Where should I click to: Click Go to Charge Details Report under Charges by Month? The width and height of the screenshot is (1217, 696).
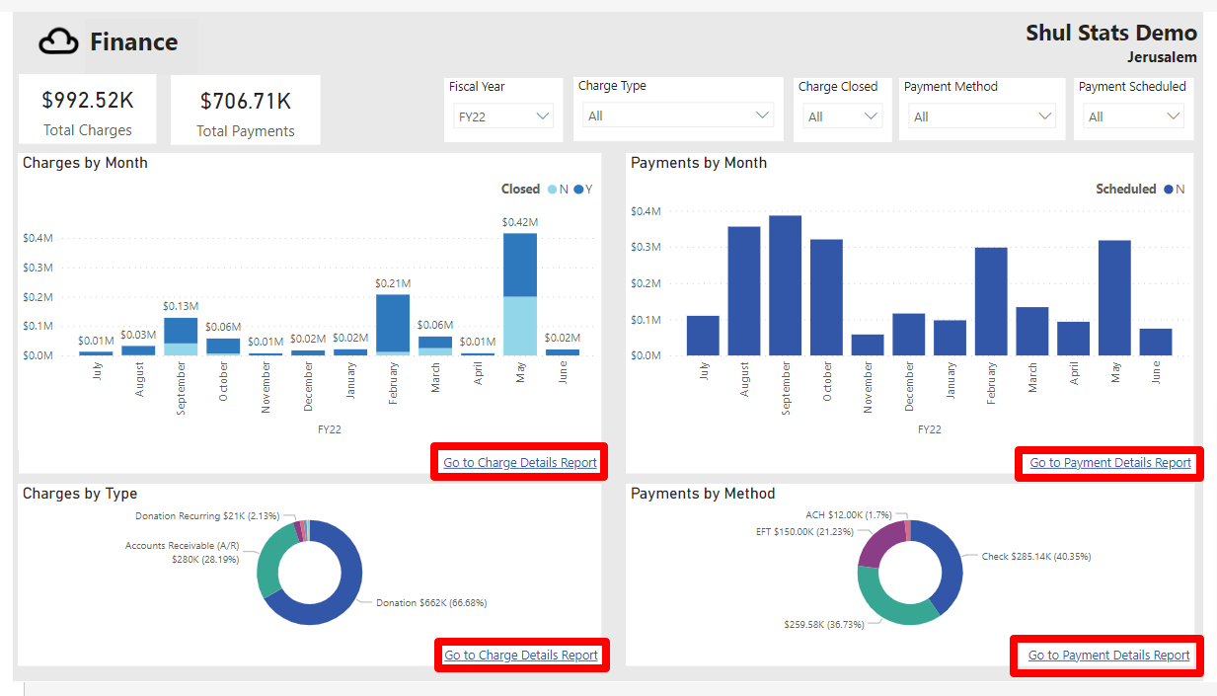tap(518, 461)
